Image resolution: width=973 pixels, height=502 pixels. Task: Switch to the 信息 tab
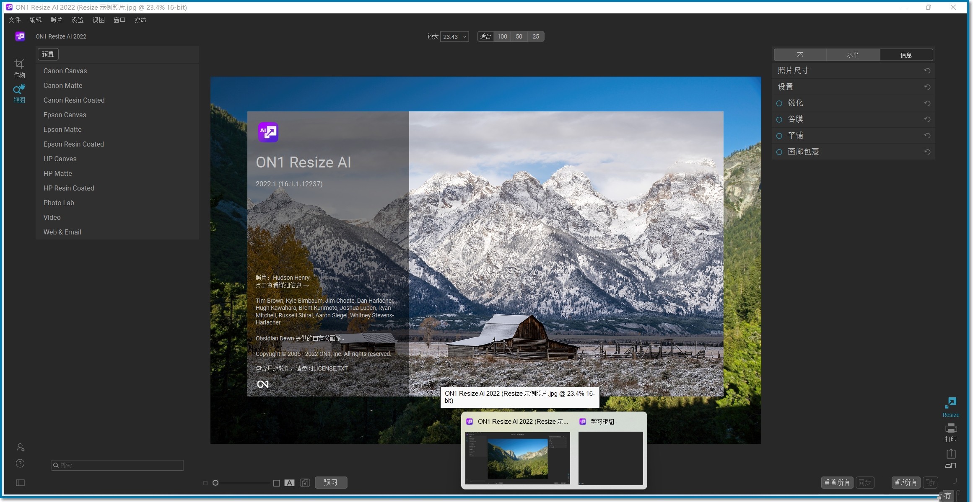click(906, 55)
